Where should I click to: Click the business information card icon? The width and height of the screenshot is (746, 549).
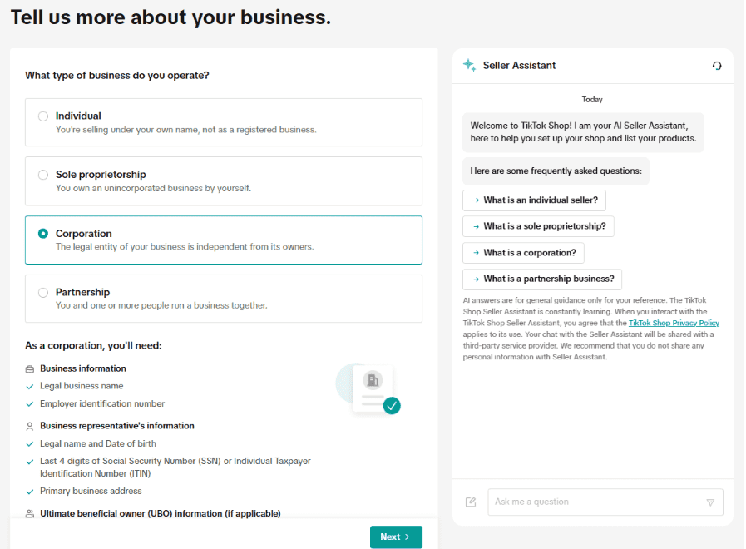click(x=29, y=368)
